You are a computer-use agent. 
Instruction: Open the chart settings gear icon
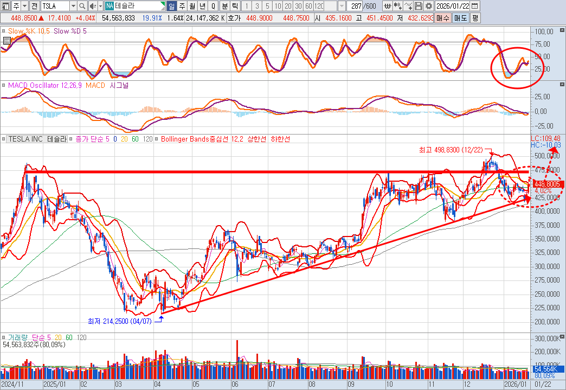pyautogui.click(x=429, y=6)
